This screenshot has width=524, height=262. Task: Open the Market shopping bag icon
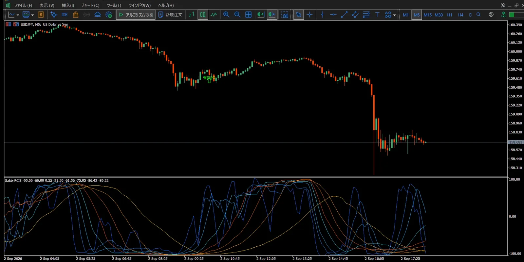pyautogui.click(x=76, y=15)
